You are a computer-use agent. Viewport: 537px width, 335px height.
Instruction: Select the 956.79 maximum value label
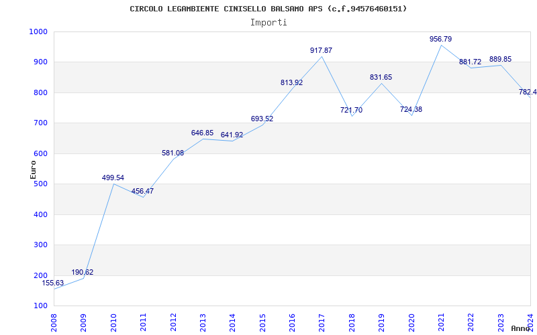pyautogui.click(x=441, y=39)
